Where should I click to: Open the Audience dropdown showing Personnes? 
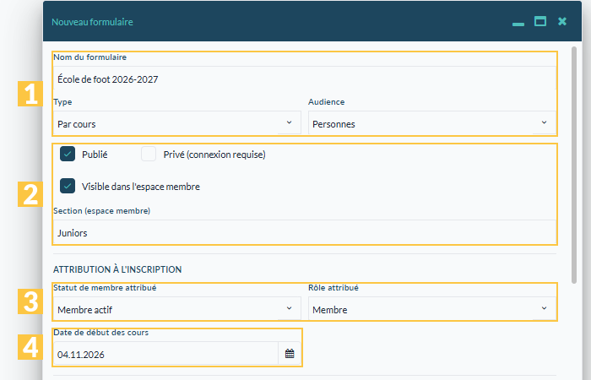pyautogui.click(x=432, y=123)
